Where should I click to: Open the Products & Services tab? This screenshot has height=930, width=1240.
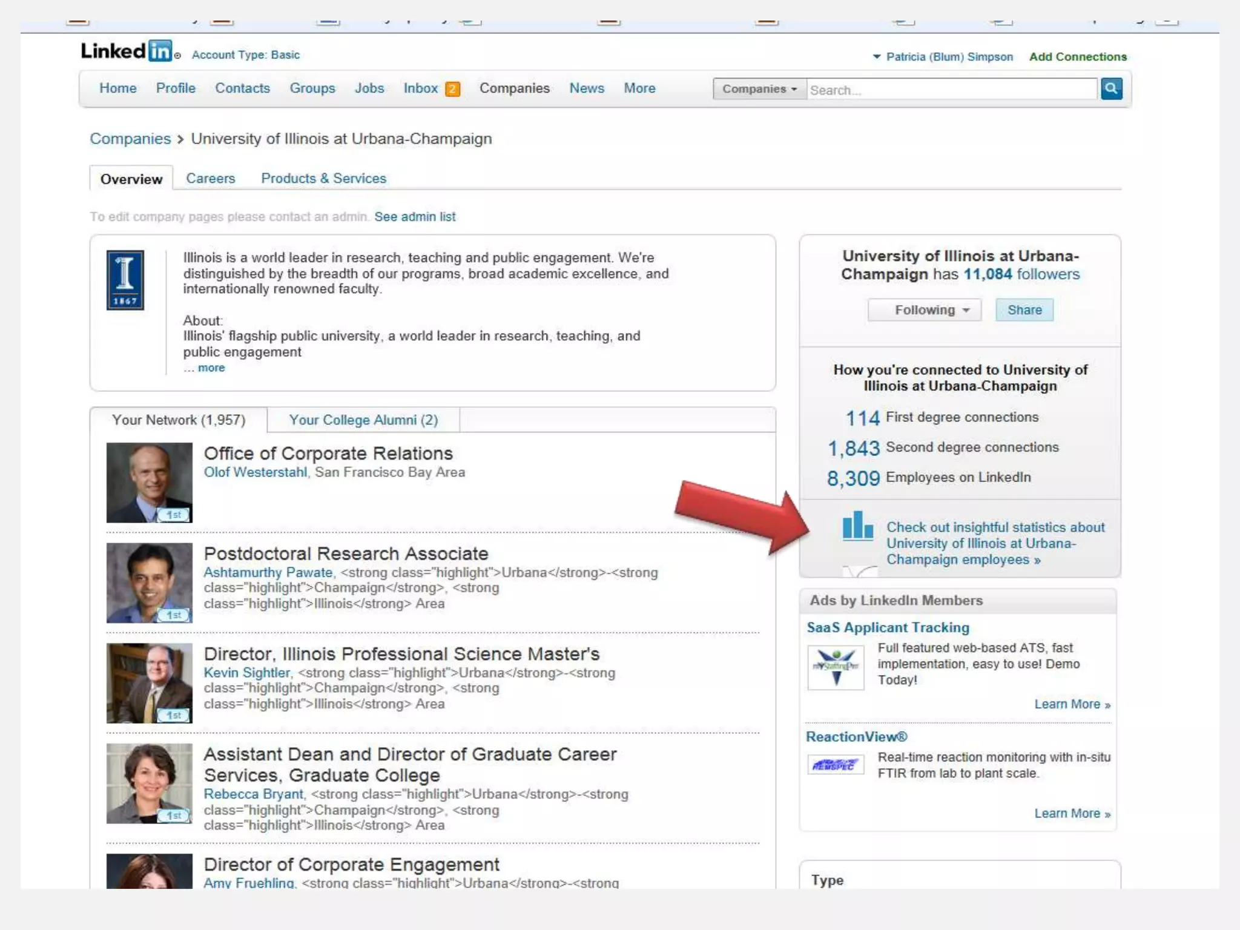[x=323, y=179]
